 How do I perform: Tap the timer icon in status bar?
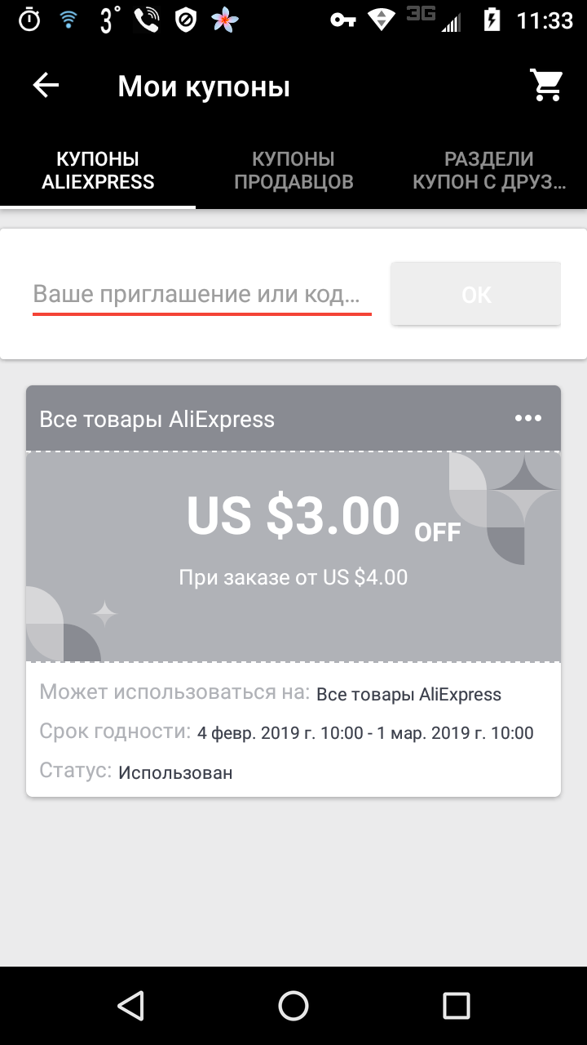tap(29, 20)
